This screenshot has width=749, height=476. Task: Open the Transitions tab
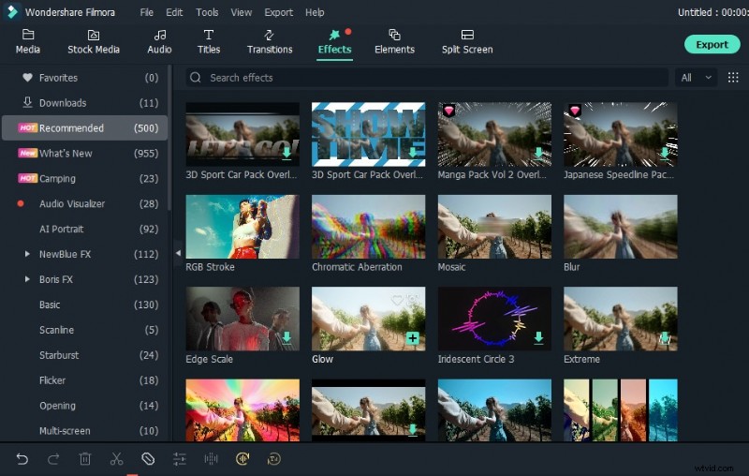click(x=270, y=41)
